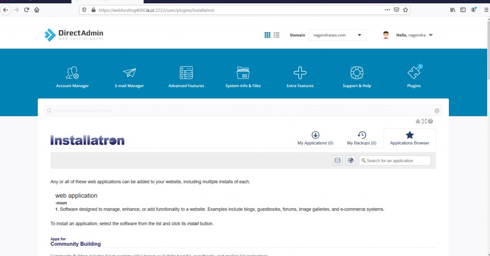Click the Installatron help question icon
Screen dimensions: 490x256
pos(430,121)
